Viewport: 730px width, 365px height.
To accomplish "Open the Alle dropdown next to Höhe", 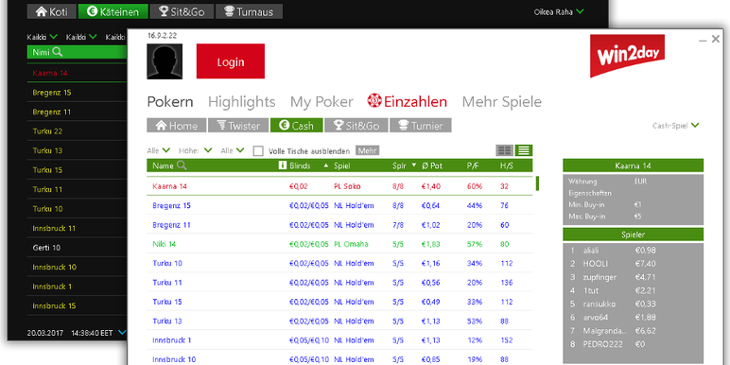I will click(x=233, y=150).
